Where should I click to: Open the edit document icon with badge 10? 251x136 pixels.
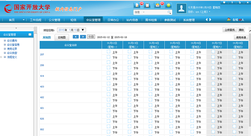click(137, 5)
